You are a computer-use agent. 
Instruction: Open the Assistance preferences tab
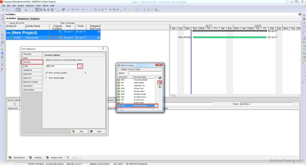(32, 70)
